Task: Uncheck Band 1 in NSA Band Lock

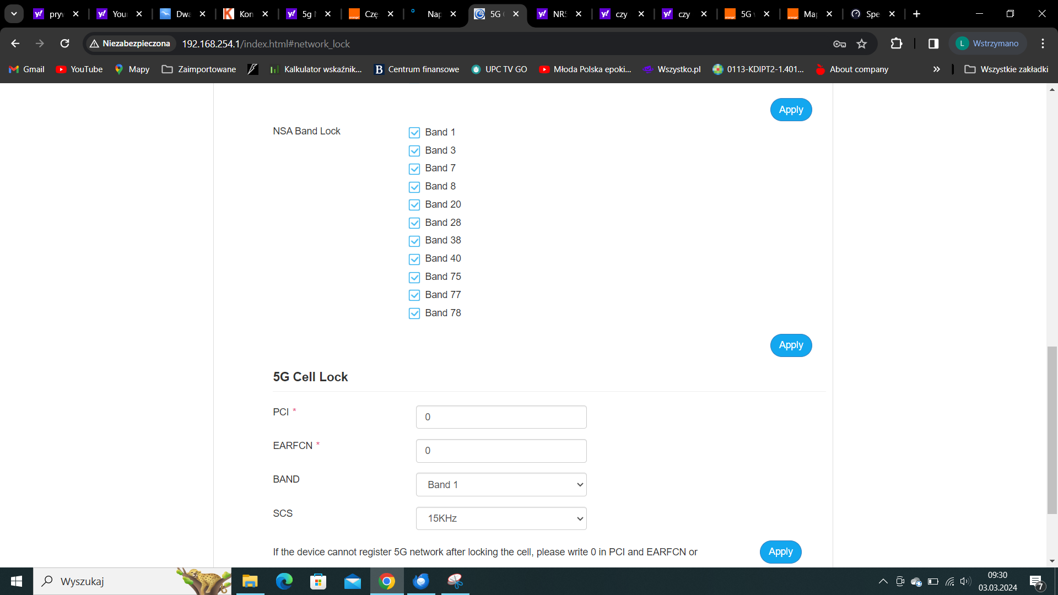Action: coord(414,133)
